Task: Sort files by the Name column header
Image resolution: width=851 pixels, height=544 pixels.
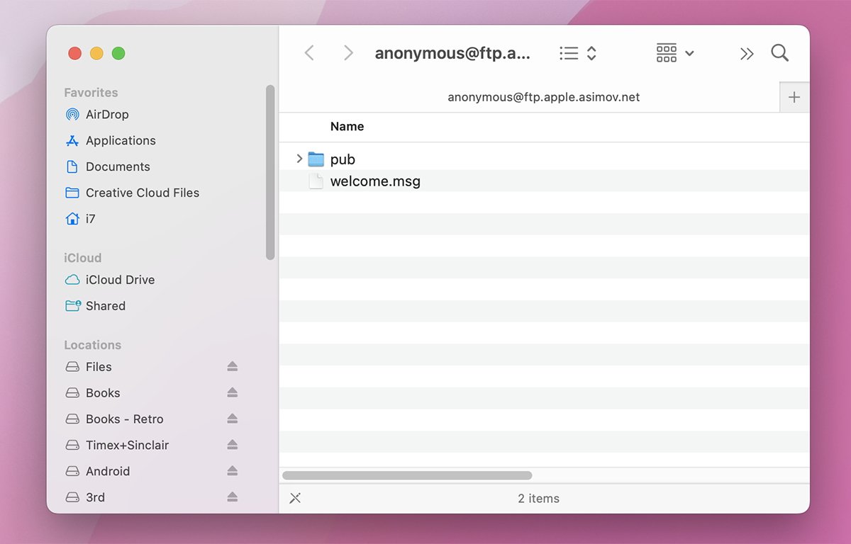Action: point(347,126)
